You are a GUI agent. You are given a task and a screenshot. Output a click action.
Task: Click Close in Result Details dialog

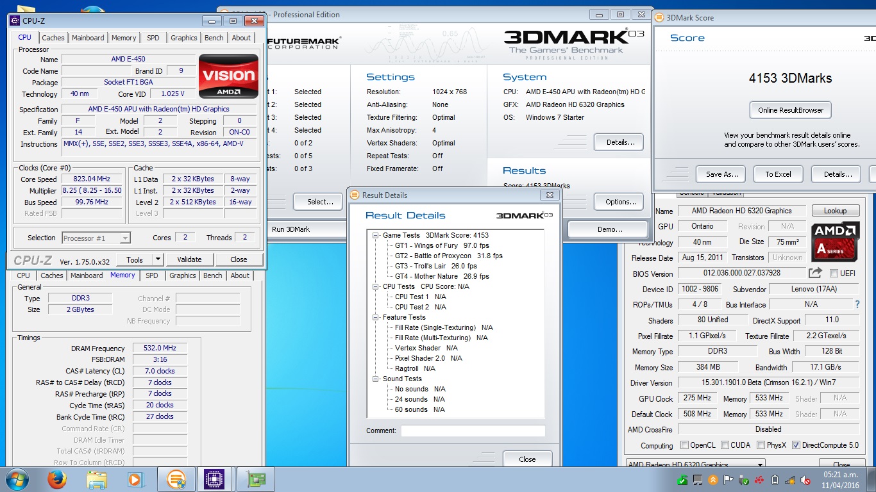click(x=527, y=459)
